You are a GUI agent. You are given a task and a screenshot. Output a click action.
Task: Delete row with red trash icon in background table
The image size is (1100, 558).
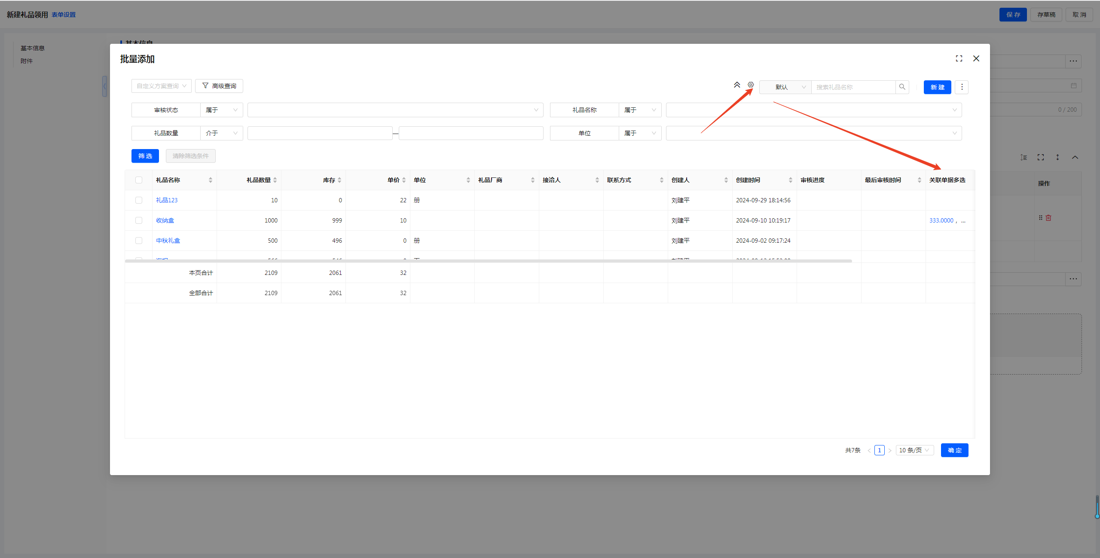pyautogui.click(x=1048, y=218)
